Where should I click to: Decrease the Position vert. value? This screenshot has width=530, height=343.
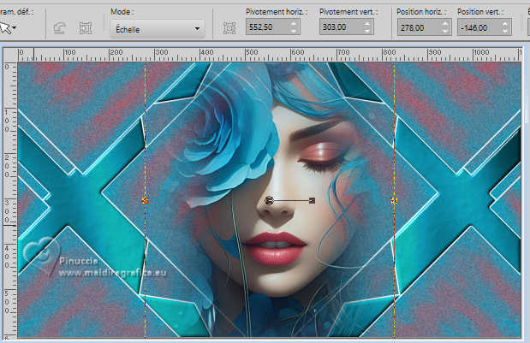coord(505,32)
